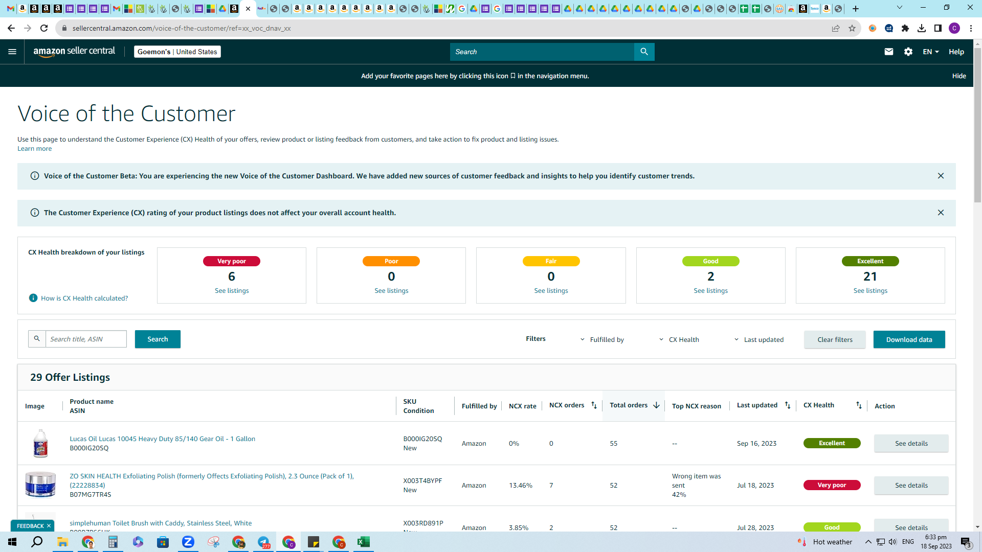Viewport: 982px width, 552px height.
Task: Open Windows taskbar search
Action: pyautogui.click(x=37, y=542)
